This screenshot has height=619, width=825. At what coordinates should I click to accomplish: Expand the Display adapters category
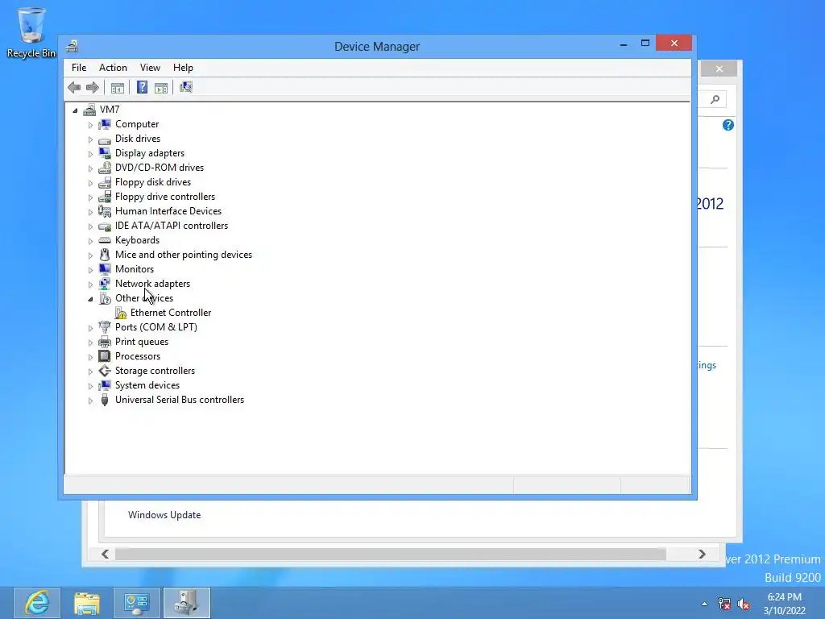[x=90, y=154]
